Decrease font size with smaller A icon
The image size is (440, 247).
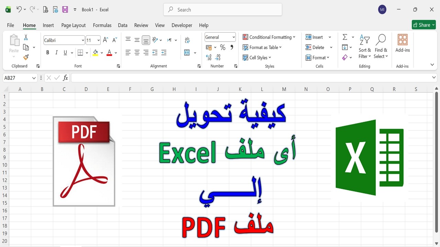[x=115, y=40]
